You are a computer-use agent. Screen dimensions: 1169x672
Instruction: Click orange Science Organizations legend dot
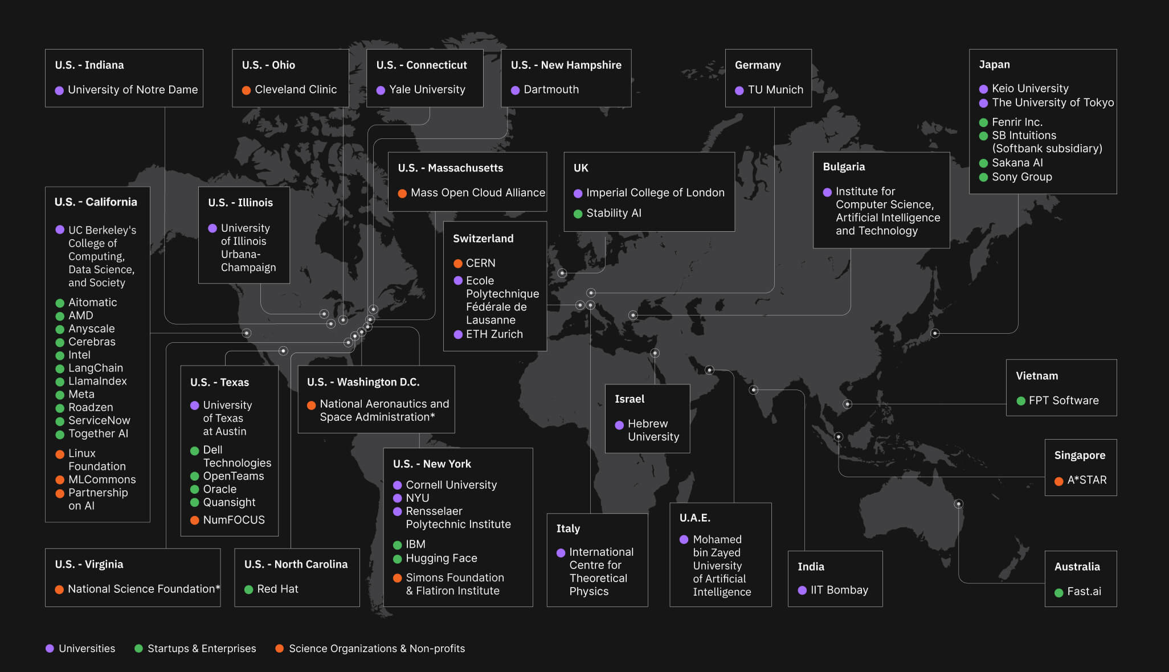(280, 648)
